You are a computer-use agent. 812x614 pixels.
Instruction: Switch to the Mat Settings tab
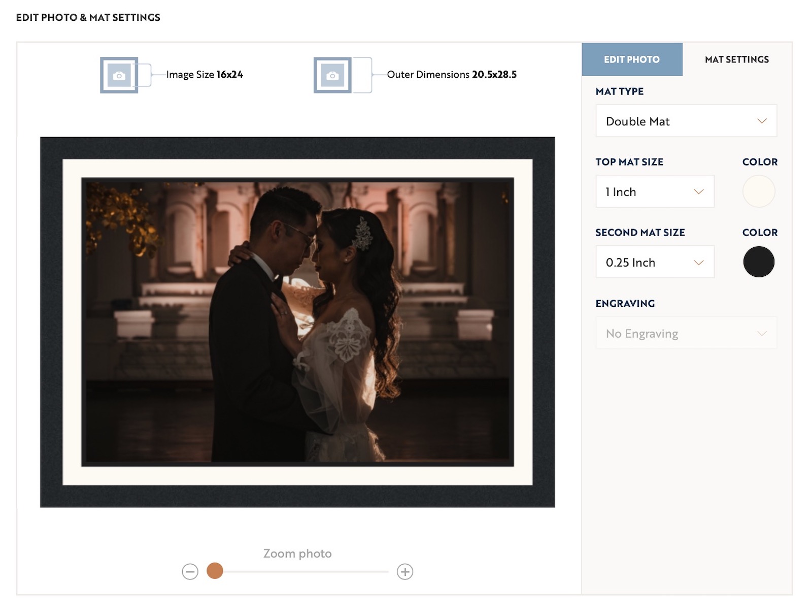point(736,59)
